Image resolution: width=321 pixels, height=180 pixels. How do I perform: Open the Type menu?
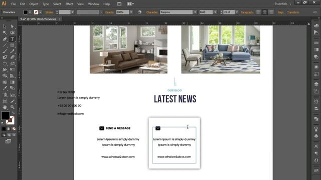pos(46,4)
